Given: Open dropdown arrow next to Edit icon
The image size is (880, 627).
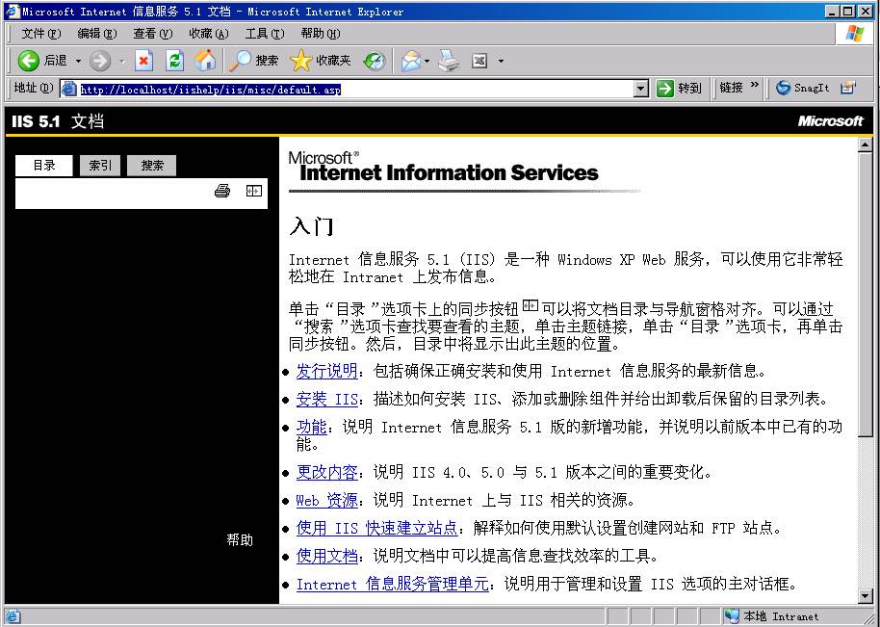Looking at the screenshot, I should (x=501, y=61).
